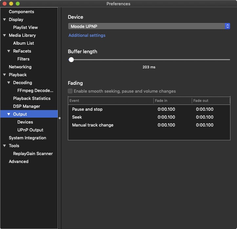Screen dimensions: 237x229
Task: Click the Buffer length slider knob
Action: tap(71, 59)
